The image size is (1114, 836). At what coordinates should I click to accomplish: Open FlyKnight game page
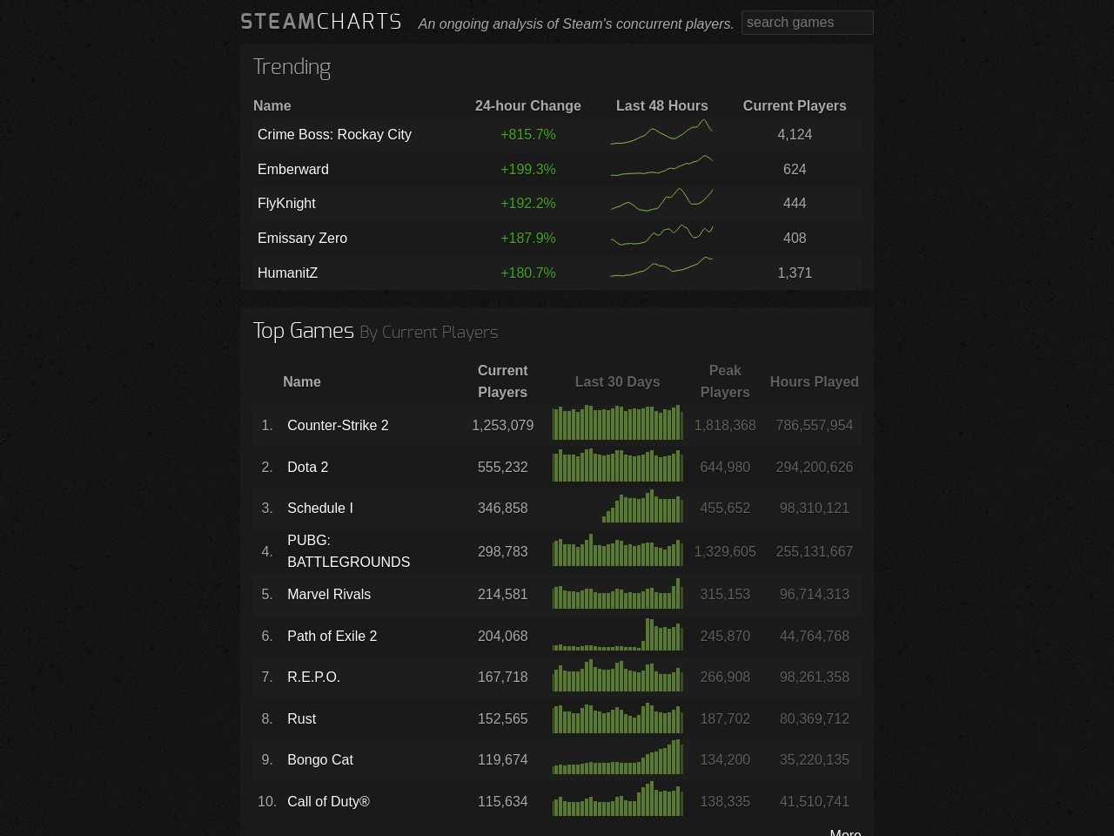[286, 203]
